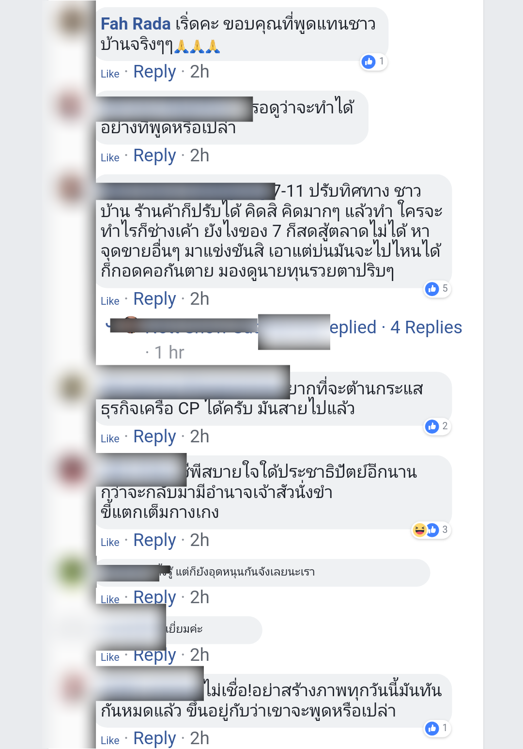Image resolution: width=523 pixels, height=749 pixels.
Task: Like the comment starting with ไม่เชื่อ
Action: coord(110,740)
